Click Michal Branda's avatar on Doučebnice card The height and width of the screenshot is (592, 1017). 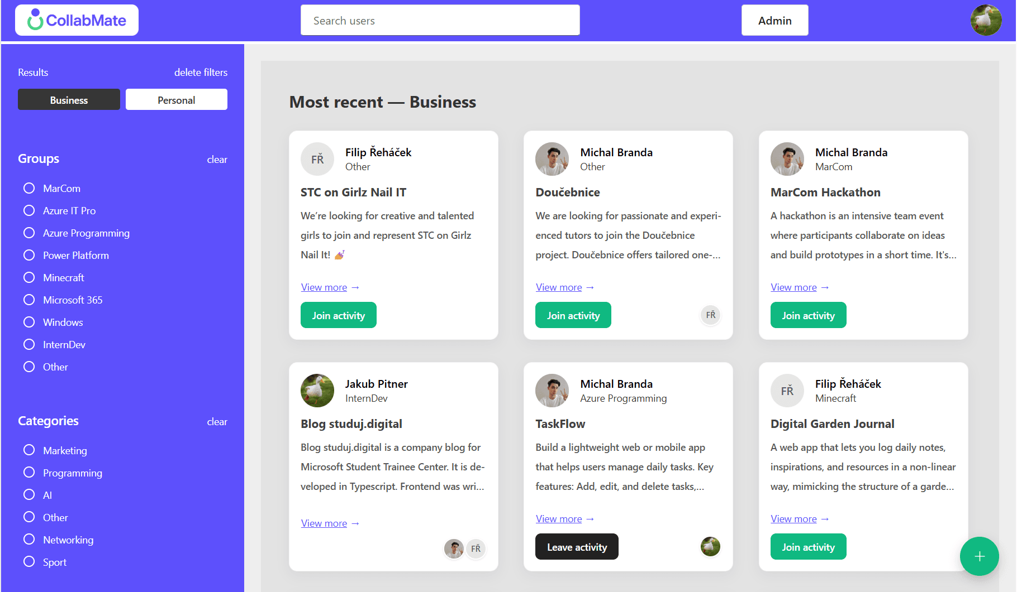click(x=552, y=159)
